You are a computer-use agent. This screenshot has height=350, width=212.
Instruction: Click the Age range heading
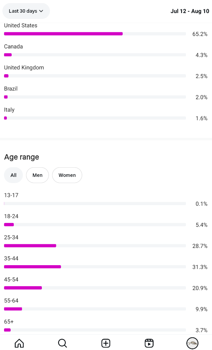[x=22, y=157]
